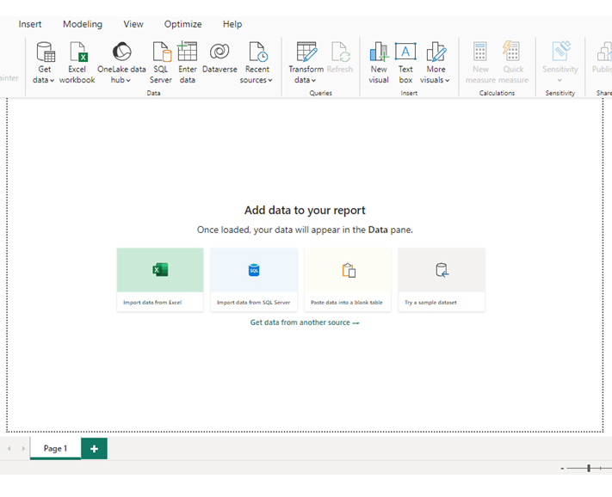Screen dimensions: 612x497
Task: Click Get data from another source link
Action: pyautogui.click(x=305, y=322)
